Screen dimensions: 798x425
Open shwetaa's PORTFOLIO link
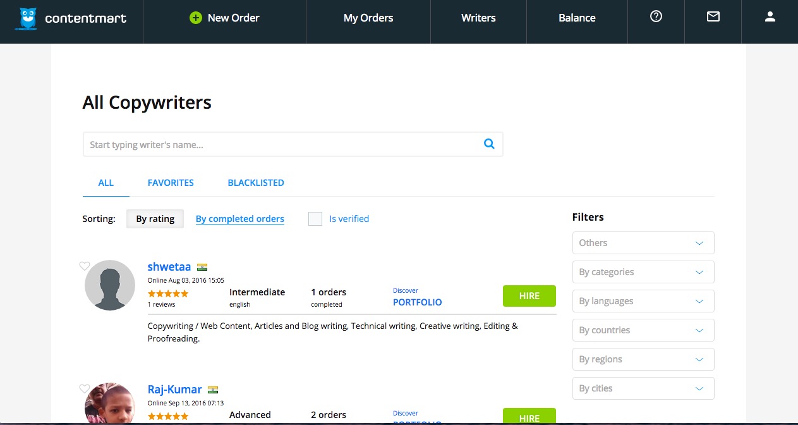pos(418,302)
